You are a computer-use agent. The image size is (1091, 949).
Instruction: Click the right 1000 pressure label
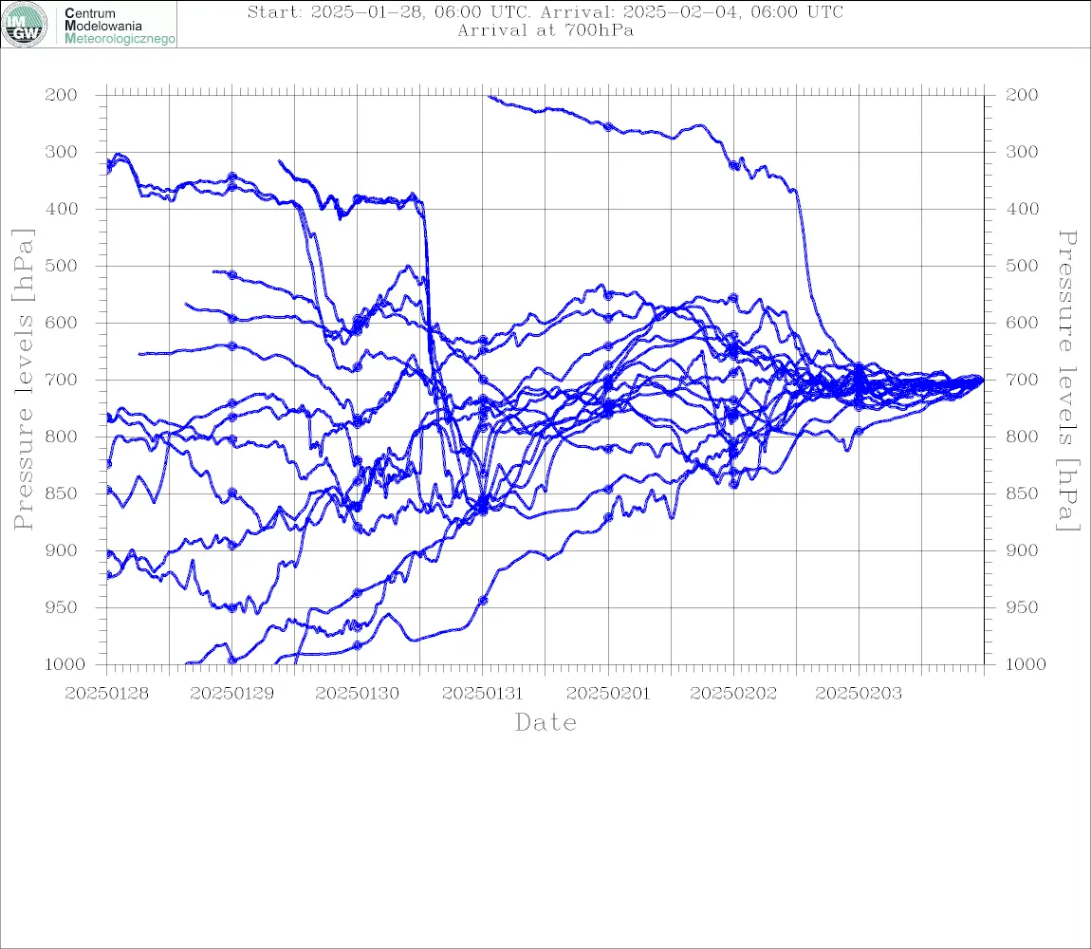coord(1026,664)
